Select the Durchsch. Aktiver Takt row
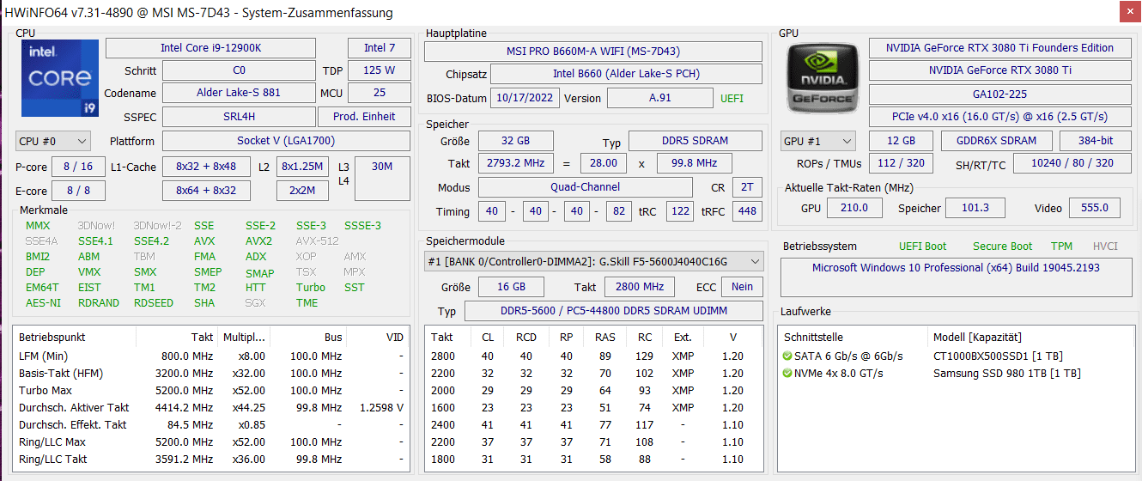Screen dimensions: 1142x481 (211, 407)
